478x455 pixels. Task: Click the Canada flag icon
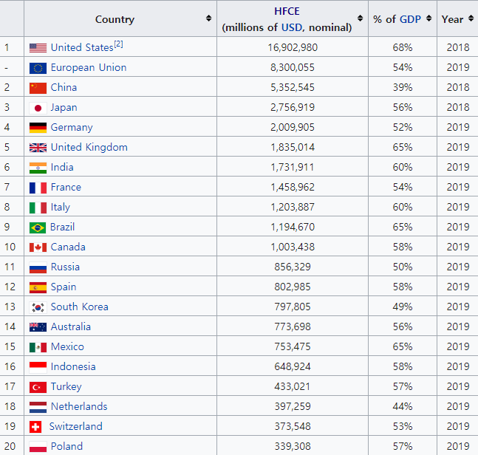point(38,247)
